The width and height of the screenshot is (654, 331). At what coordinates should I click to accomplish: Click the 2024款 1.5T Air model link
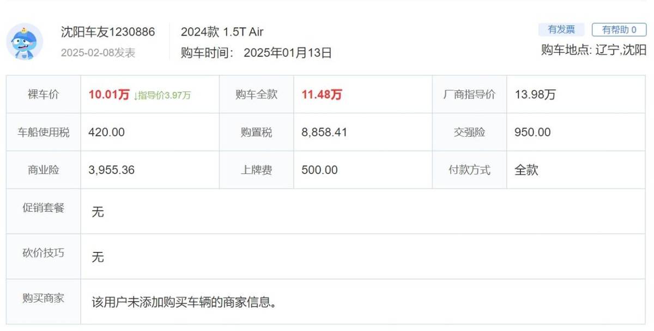pos(222,32)
